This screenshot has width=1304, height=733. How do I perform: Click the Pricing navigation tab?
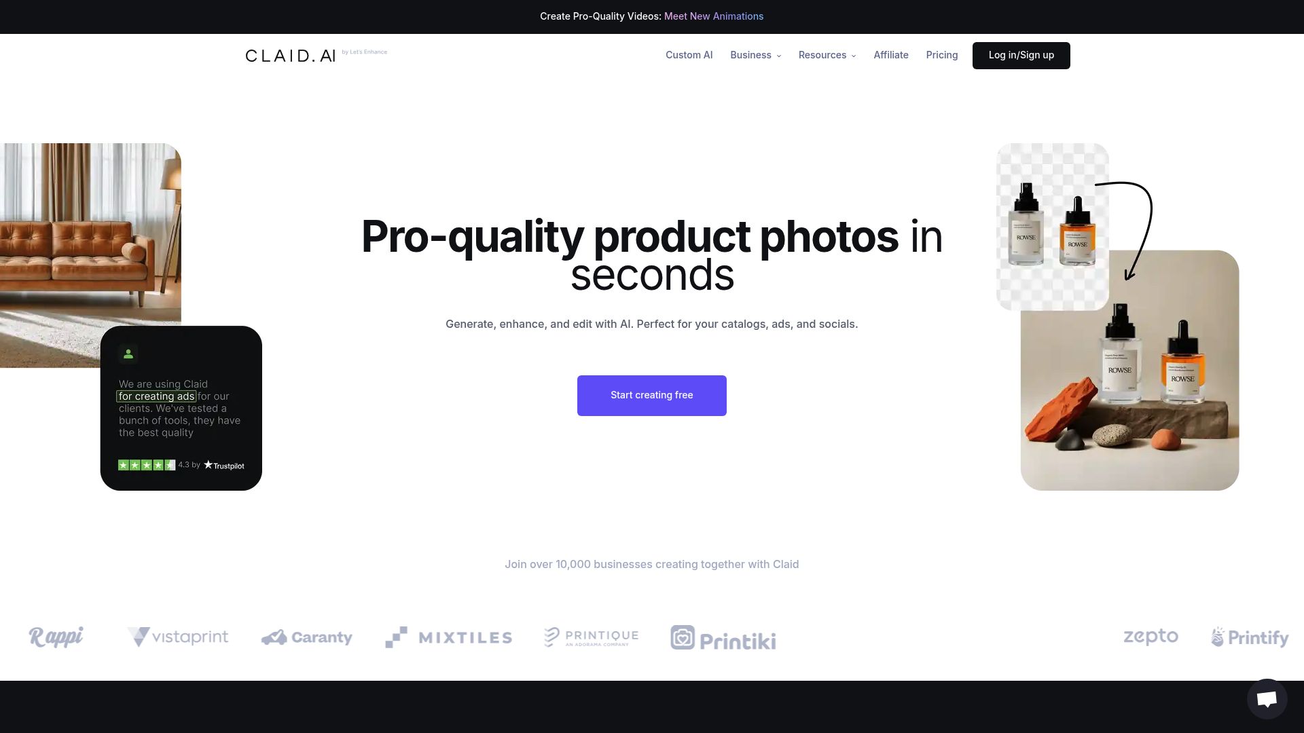pos(942,56)
